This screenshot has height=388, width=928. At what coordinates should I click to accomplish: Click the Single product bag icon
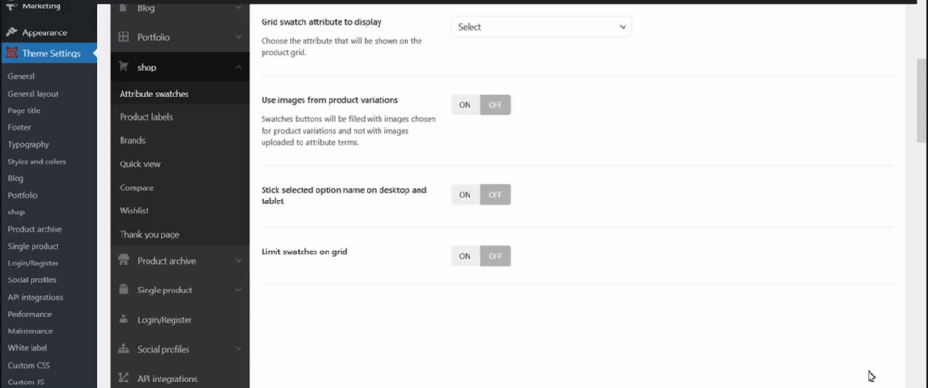click(123, 291)
